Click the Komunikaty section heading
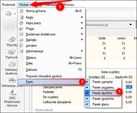Screen dimensions: 137x113 [44, 110]
